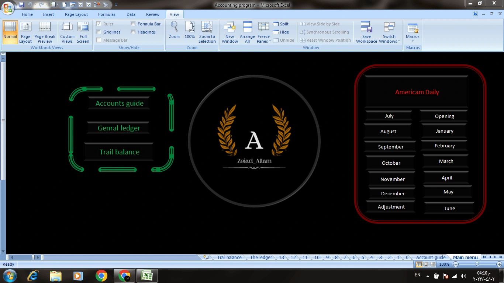Open a New Window
The image size is (504, 283).
(x=230, y=32)
